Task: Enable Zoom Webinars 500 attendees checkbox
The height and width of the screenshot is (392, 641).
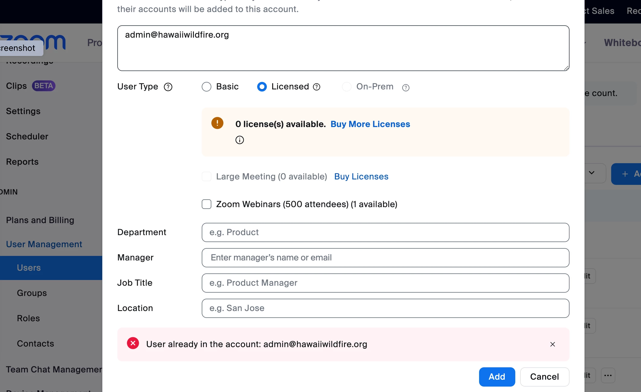Action: click(x=207, y=204)
